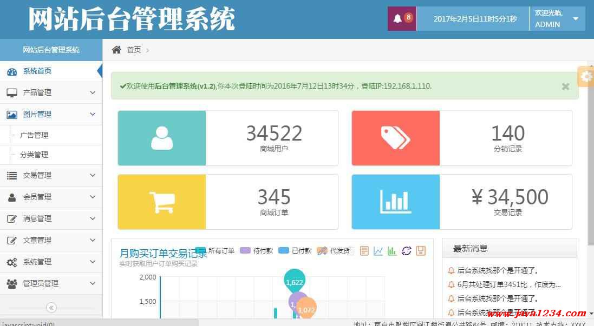Viewport: 594px width, 326px height.
Task: Click the monitor icon beside 产品管理
Action: point(12,93)
